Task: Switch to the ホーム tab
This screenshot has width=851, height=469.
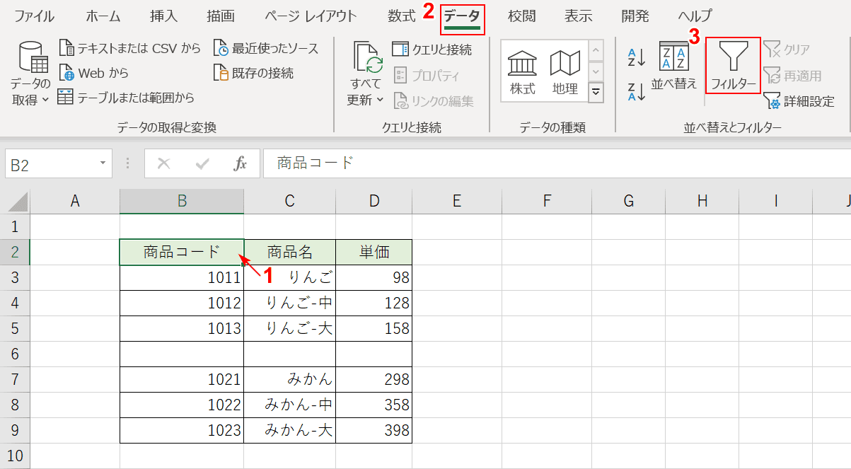Action: click(103, 16)
